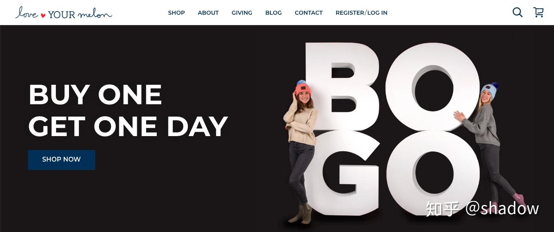
Task: Click the upper giant letter O
Action: 433,87
